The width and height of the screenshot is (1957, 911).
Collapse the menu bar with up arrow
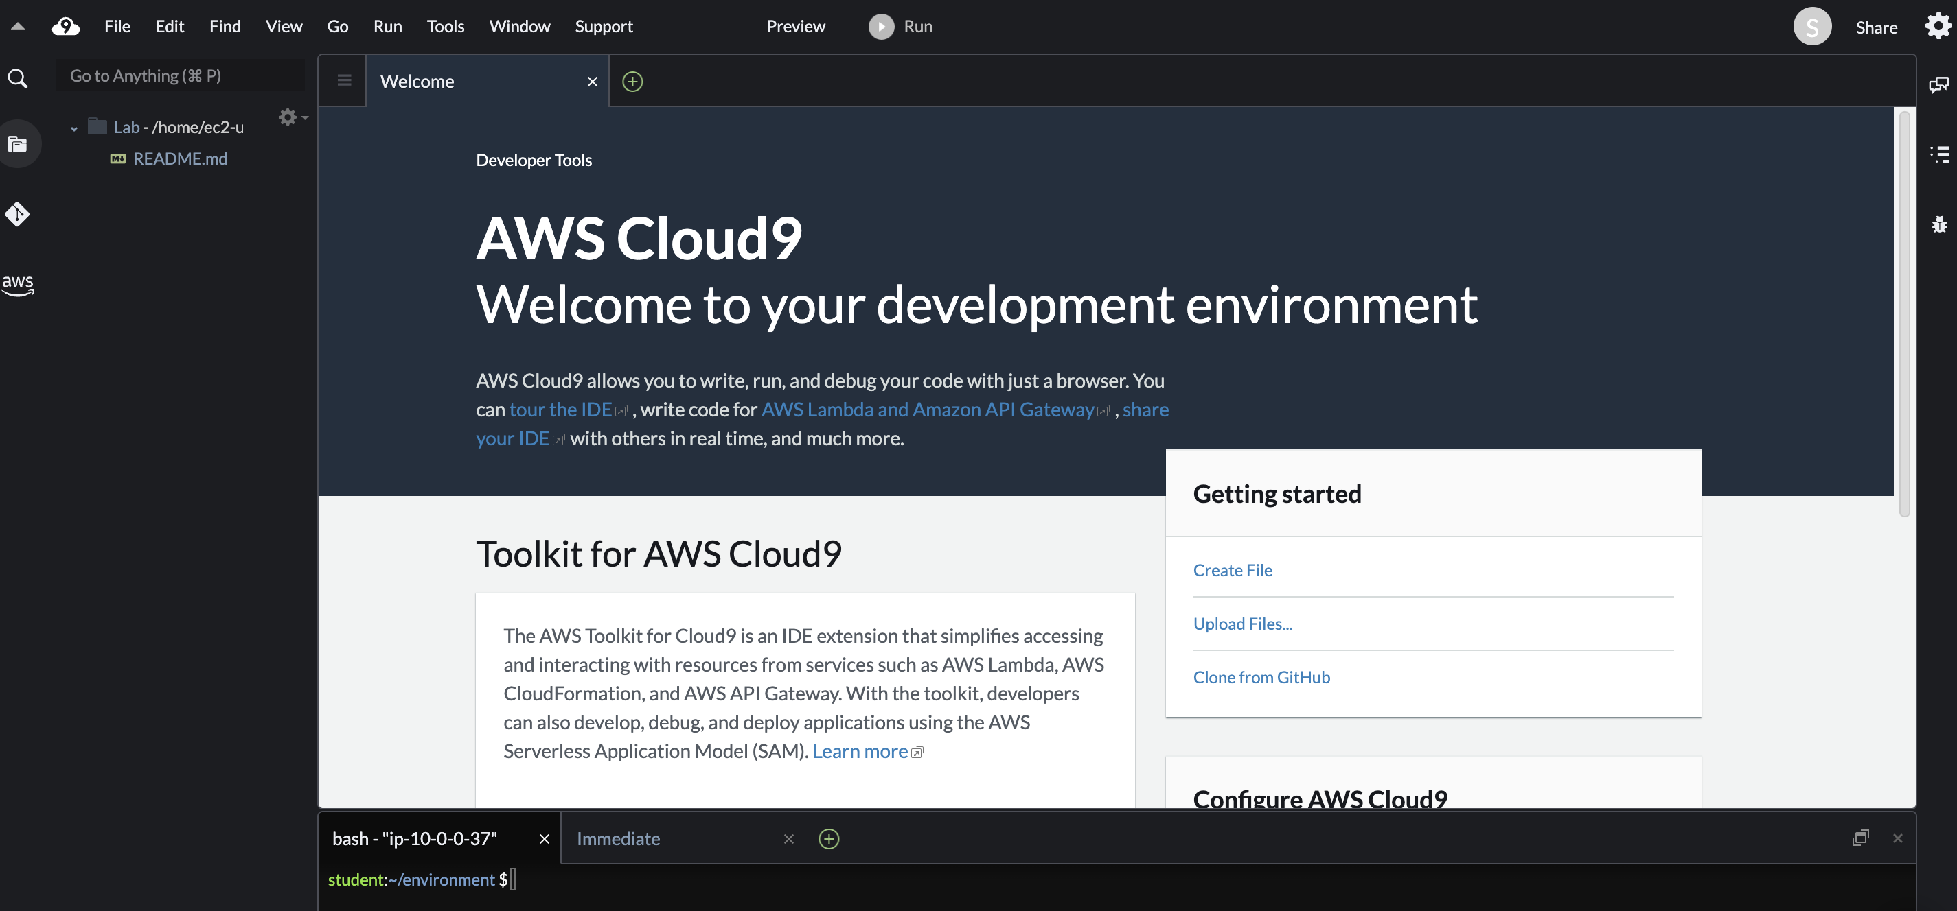coord(17,27)
